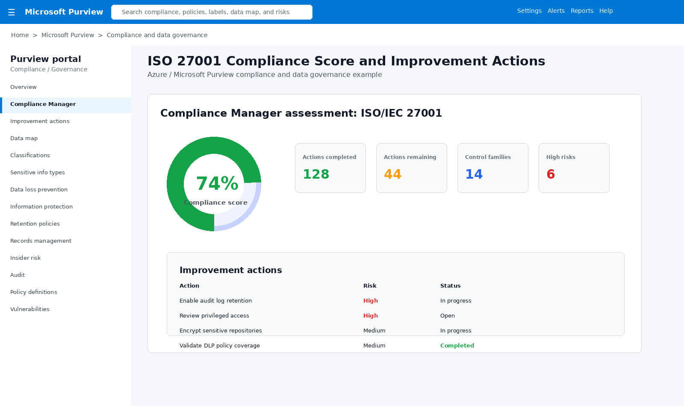
Task: Open the hamburger navigation menu
Action: coord(12,12)
